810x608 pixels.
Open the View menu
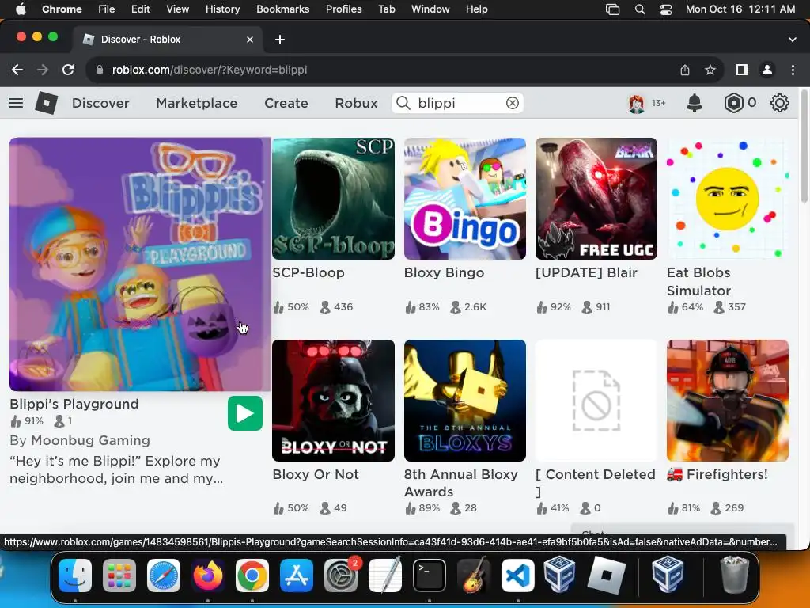point(177,9)
